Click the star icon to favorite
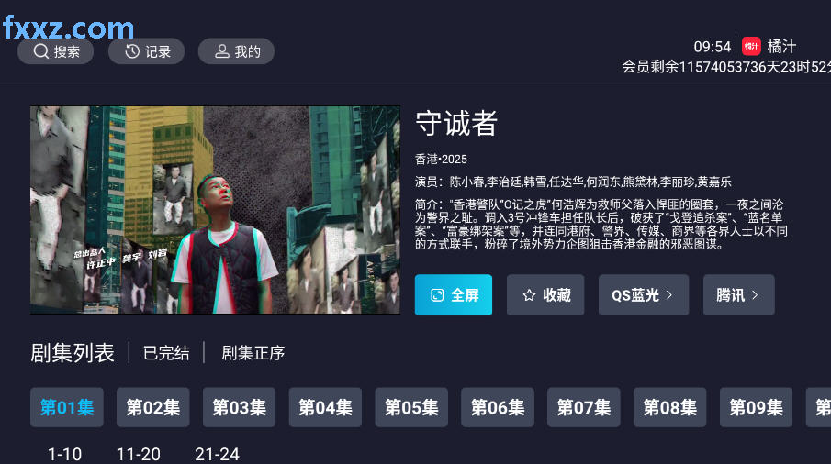The image size is (831, 464). pos(529,295)
